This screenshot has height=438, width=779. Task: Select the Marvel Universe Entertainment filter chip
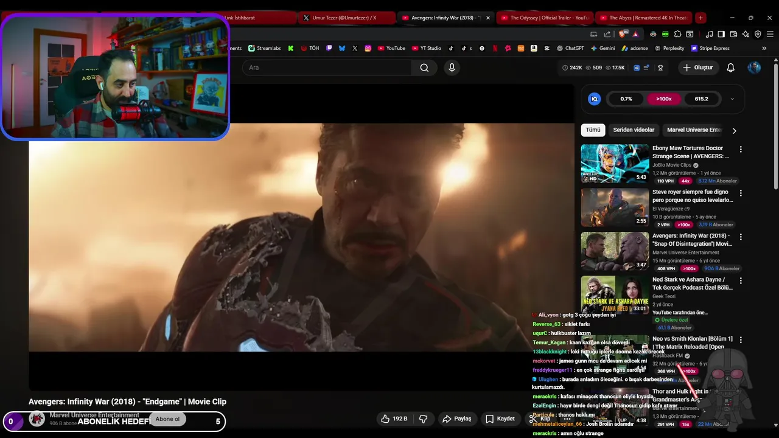[x=694, y=130]
